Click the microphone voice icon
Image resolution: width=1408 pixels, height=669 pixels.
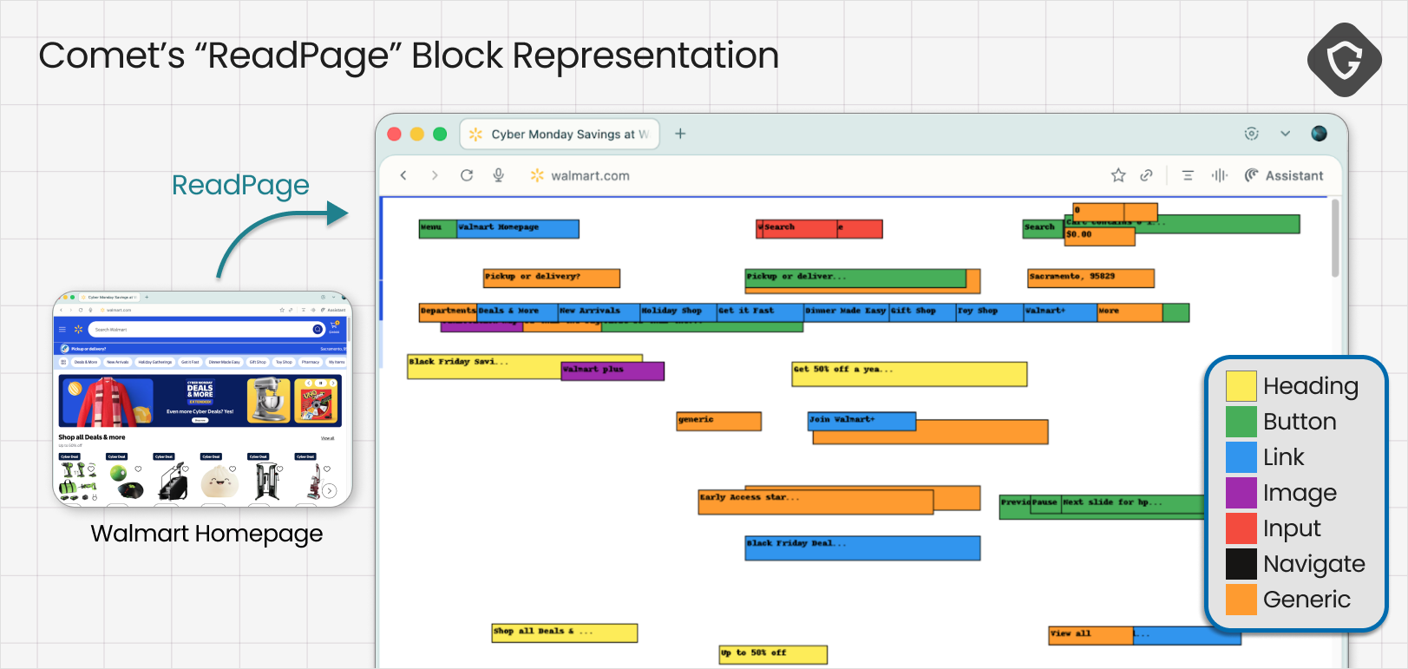[x=499, y=175]
